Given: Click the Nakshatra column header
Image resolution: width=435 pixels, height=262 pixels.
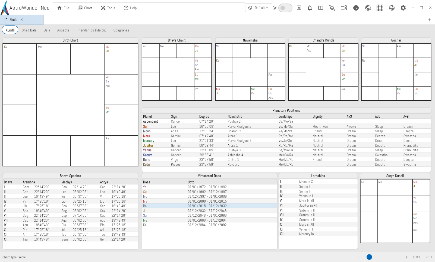Looking at the screenshot, I should tap(235, 116).
